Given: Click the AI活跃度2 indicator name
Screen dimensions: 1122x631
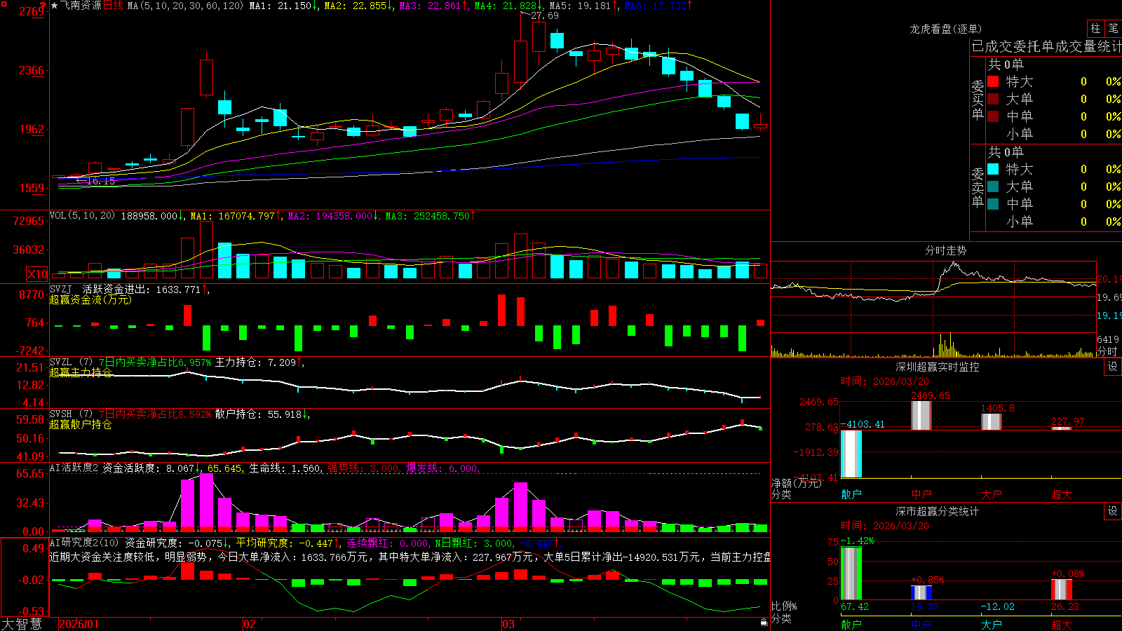Looking at the screenshot, I should (74, 468).
